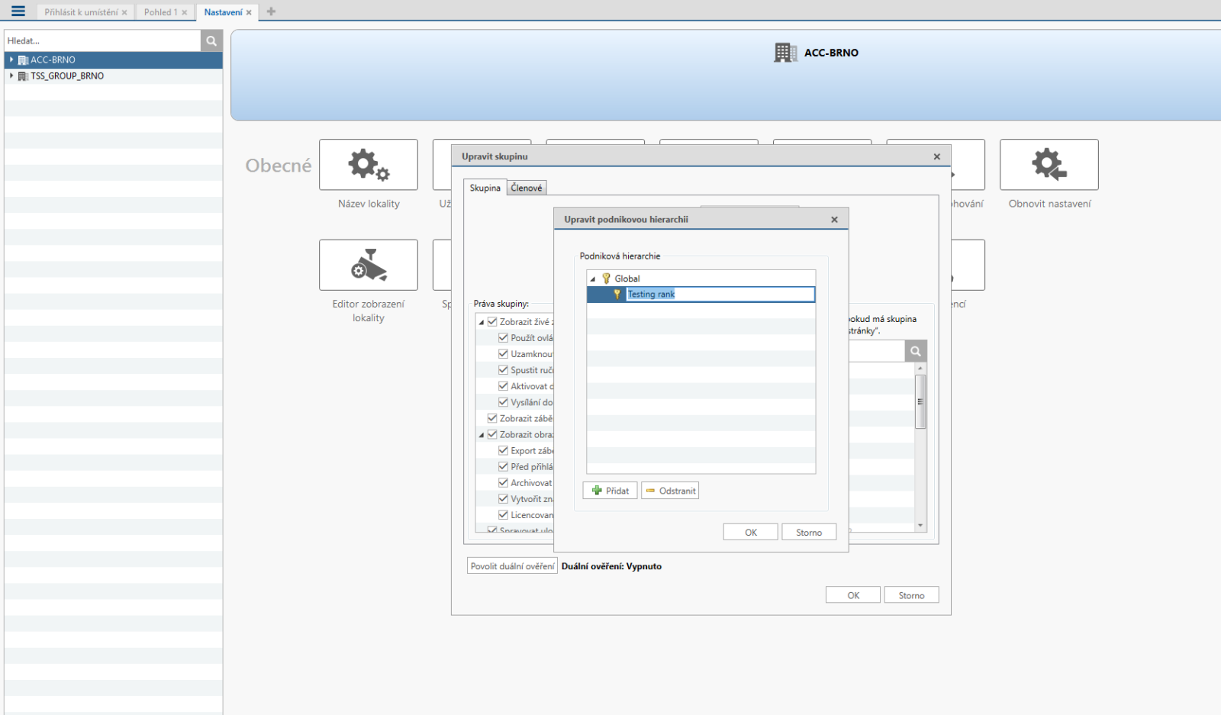Open the Obnovit nastavení icon

click(x=1049, y=165)
